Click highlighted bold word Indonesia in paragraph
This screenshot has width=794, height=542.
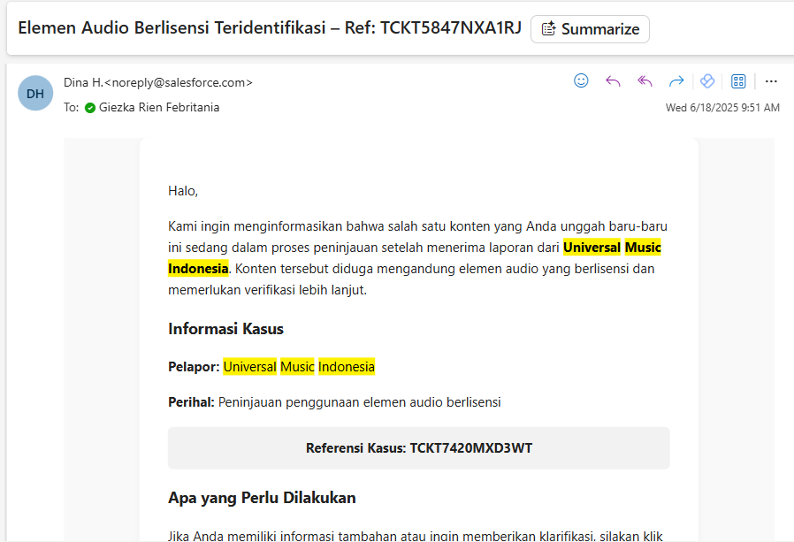(198, 269)
